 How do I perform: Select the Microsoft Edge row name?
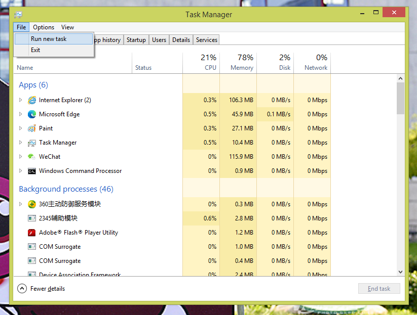point(59,114)
